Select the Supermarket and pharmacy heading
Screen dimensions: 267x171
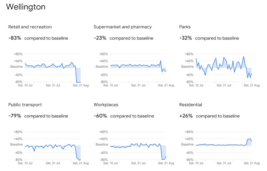[123, 27]
